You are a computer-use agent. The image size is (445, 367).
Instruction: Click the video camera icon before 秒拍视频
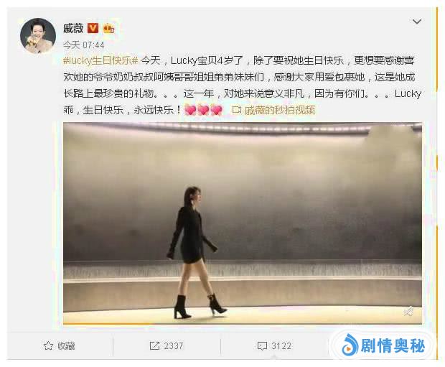pos(236,110)
